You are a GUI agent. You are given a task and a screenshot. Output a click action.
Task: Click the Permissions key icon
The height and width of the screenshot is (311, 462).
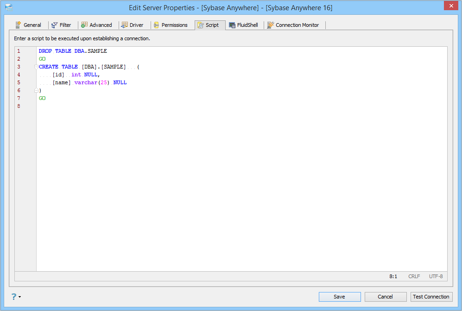click(x=157, y=25)
